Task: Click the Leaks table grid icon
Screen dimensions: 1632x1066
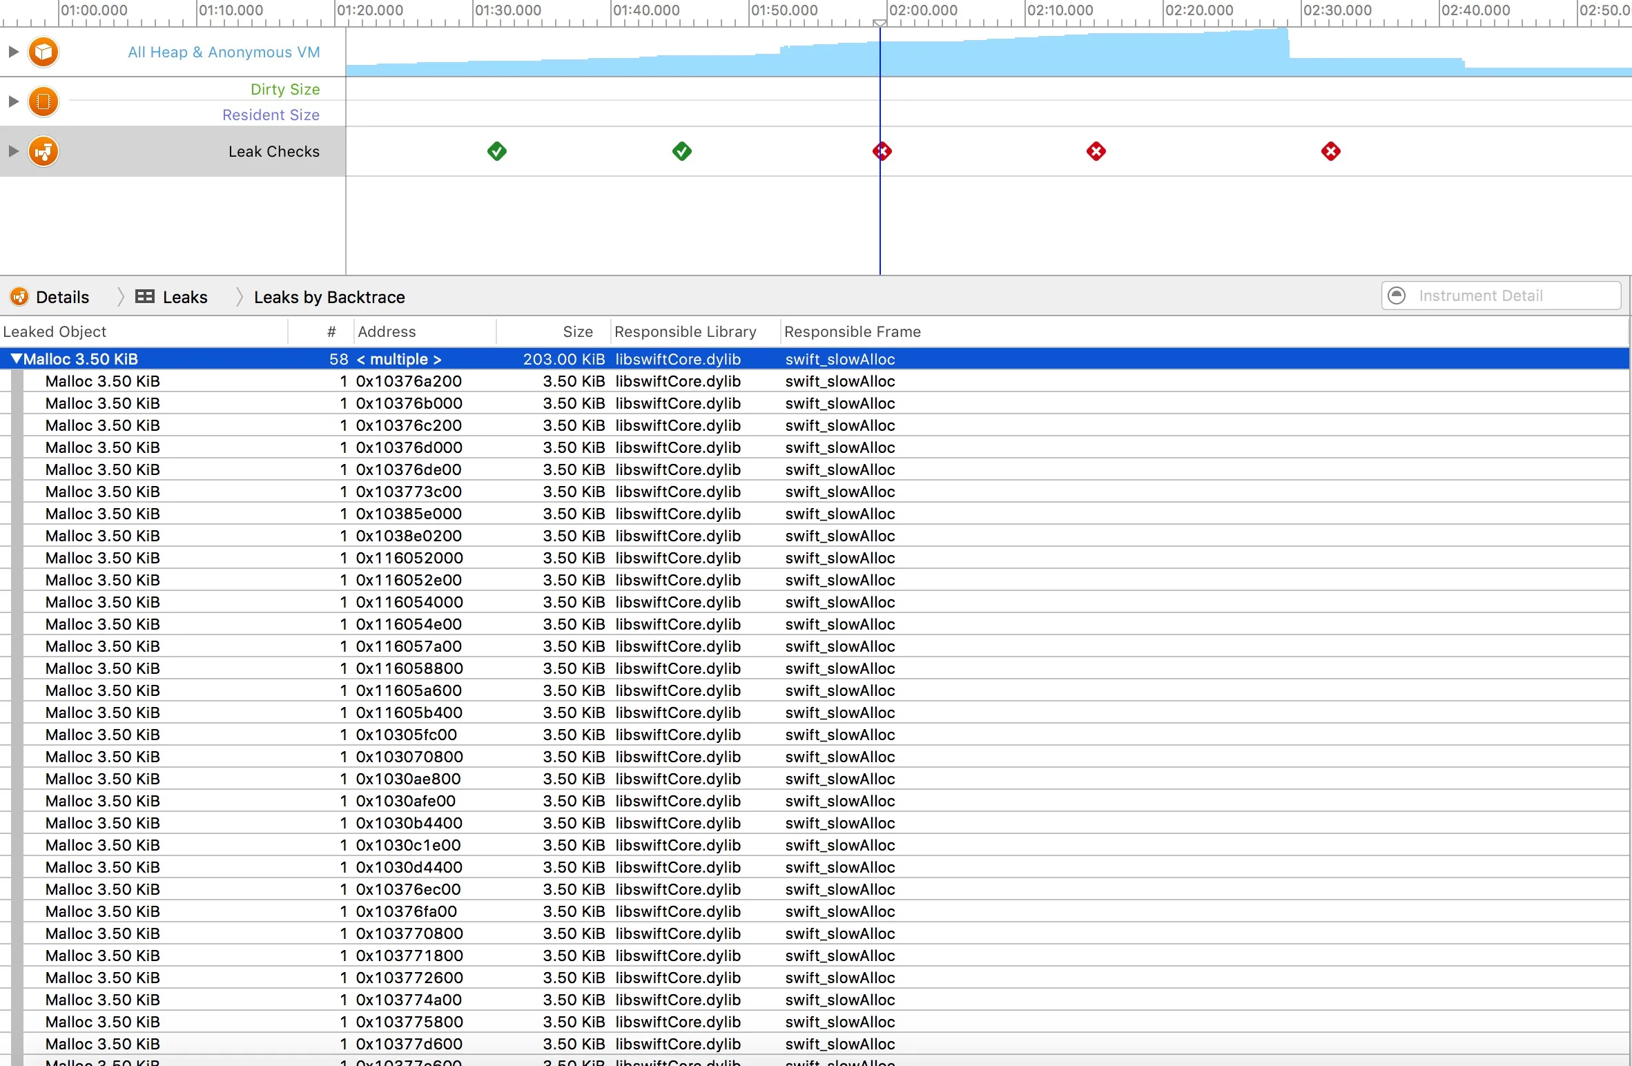Action: click(x=145, y=297)
